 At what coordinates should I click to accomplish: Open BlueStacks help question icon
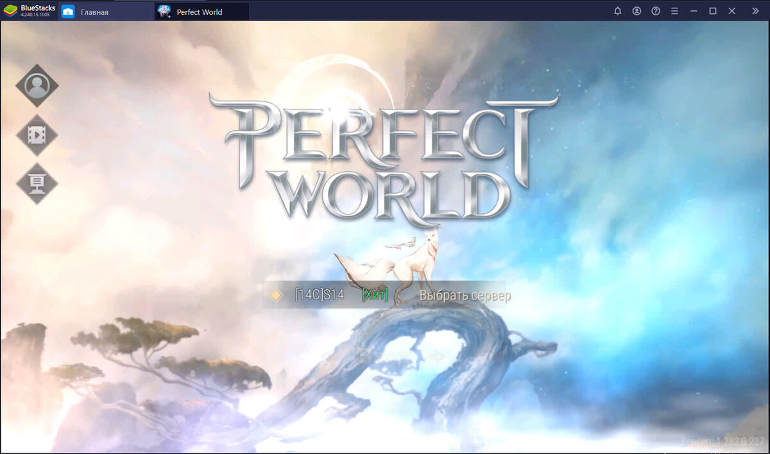(656, 11)
